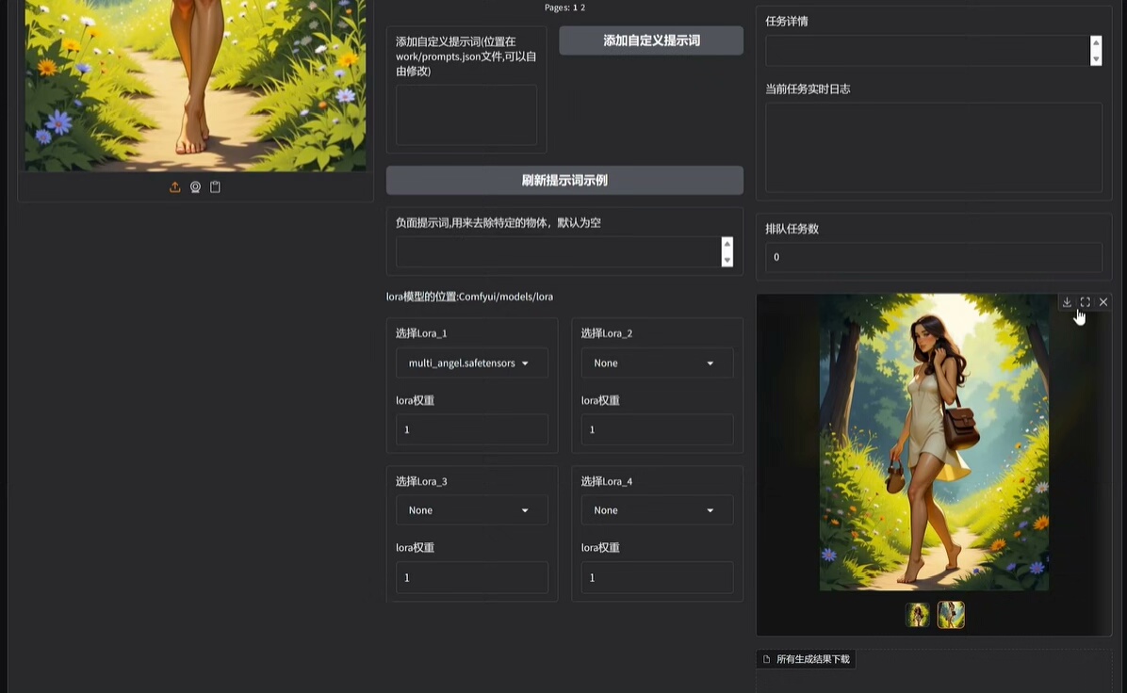Click the file icon next to 所有生成结果下载
Image resolution: width=1127 pixels, height=693 pixels.
point(766,659)
